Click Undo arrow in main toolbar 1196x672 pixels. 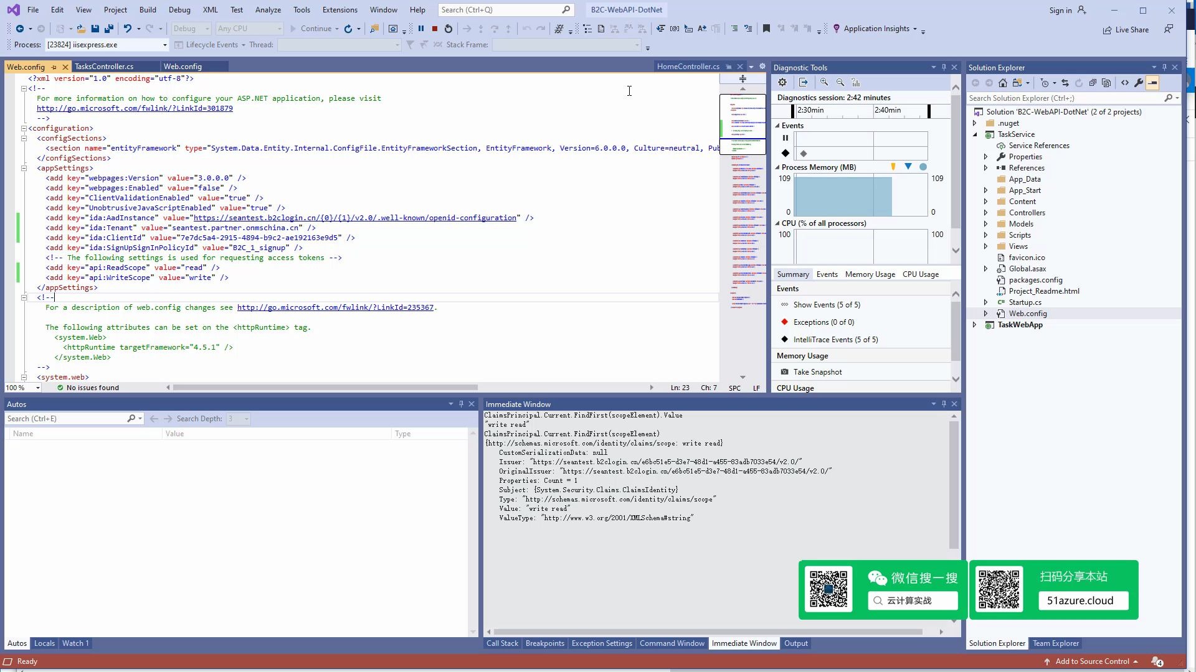128,29
